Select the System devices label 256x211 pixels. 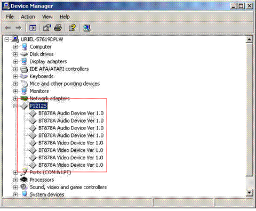pos(47,194)
